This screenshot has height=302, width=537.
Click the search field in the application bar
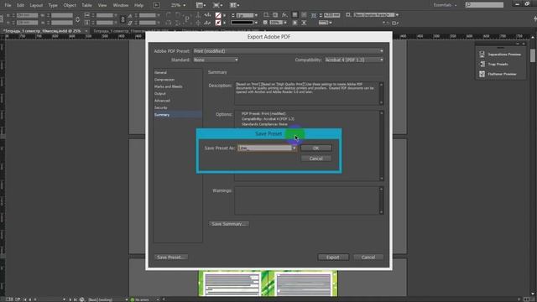[484, 5]
